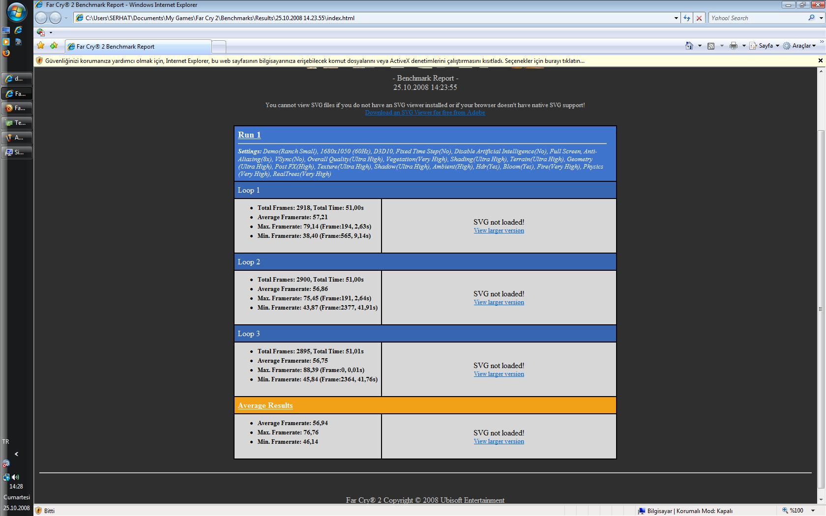Open Loop 1 View larger version link
Viewport: 826px width, 516px height.
click(x=499, y=230)
